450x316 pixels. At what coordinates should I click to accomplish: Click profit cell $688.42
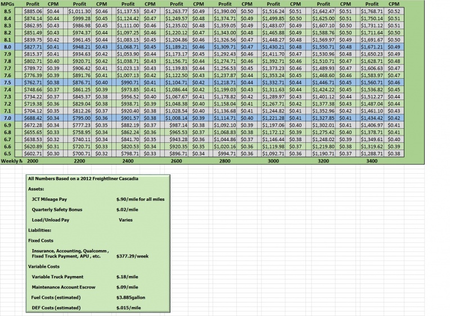33,118
